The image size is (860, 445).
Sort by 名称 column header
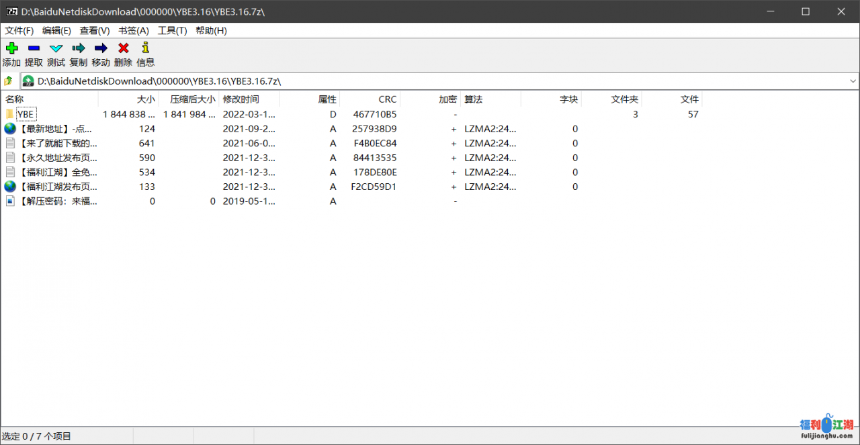click(x=15, y=99)
